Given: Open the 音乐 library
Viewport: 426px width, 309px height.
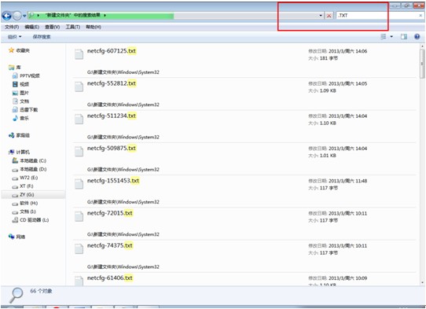Looking at the screenshot, I should [x=20, y=118].
